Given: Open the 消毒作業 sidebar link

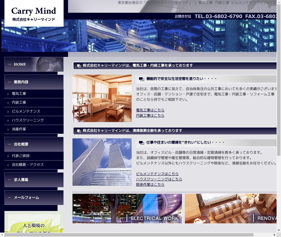Looking at the screenshot, I should 19,129.
